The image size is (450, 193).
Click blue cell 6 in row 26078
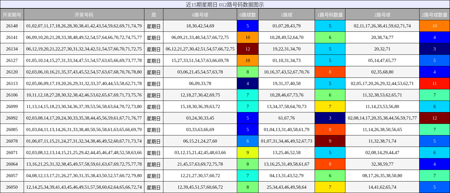248,141
